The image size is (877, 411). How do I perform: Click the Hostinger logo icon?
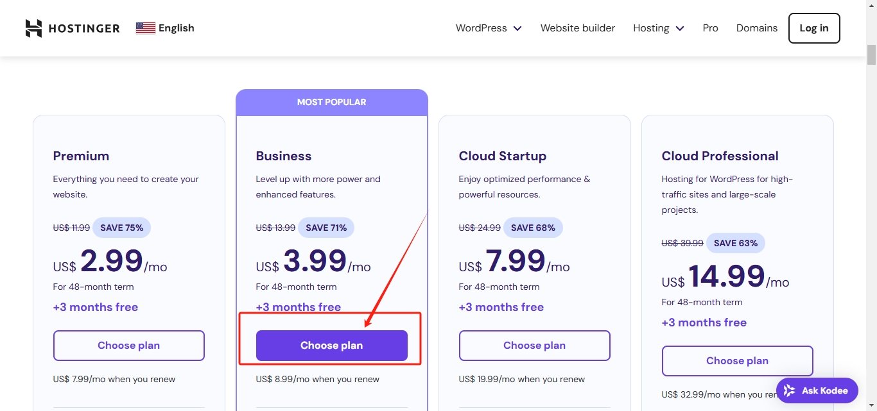point(33,28)
